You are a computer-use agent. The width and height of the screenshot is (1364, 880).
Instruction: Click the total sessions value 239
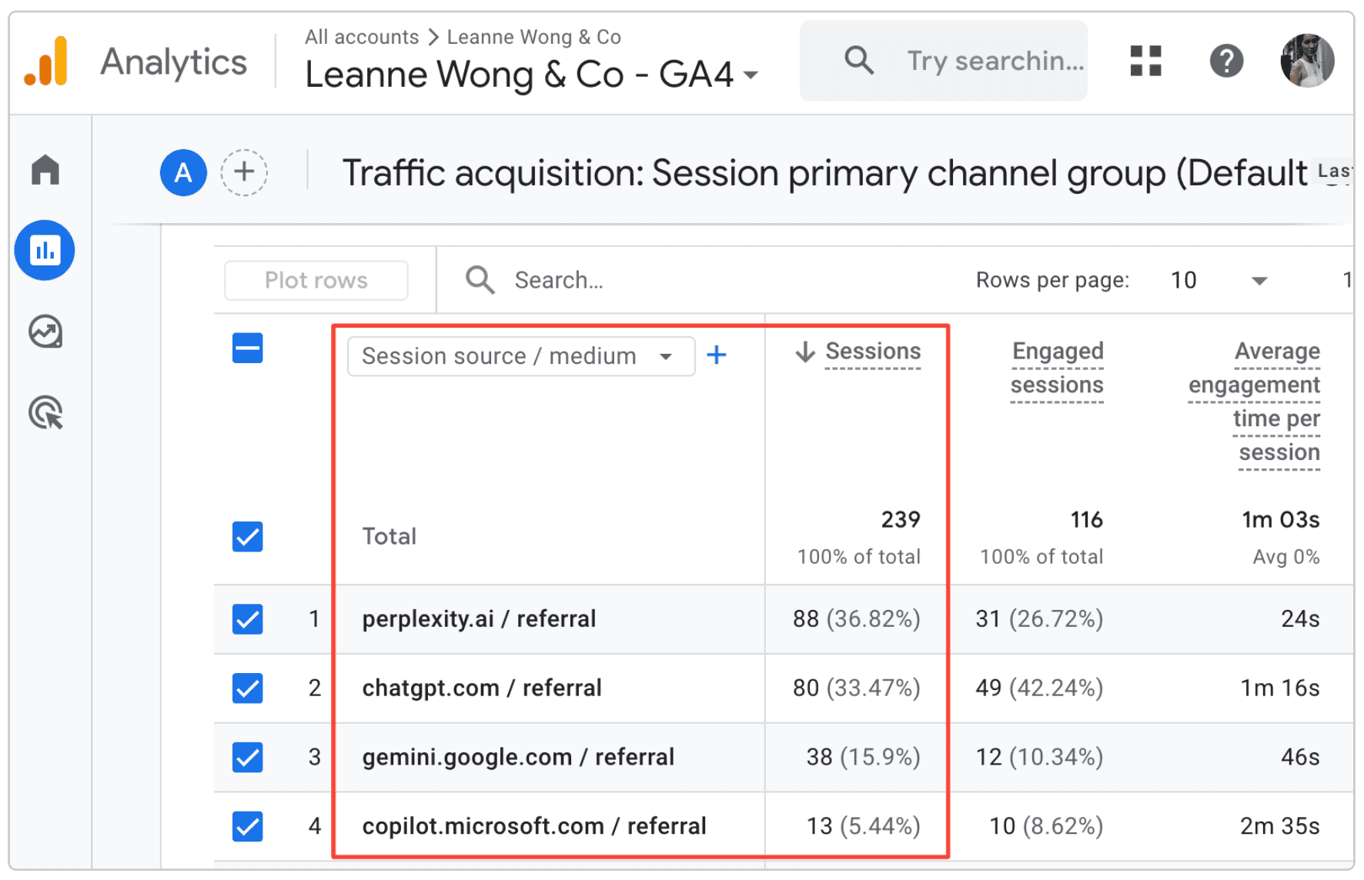click(901, 520)
